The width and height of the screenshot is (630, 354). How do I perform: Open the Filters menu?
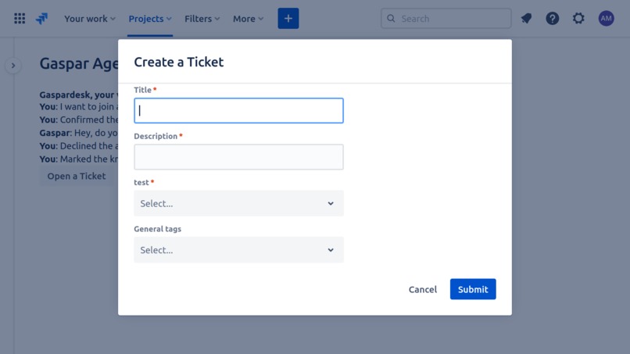(x=202, y=19)
